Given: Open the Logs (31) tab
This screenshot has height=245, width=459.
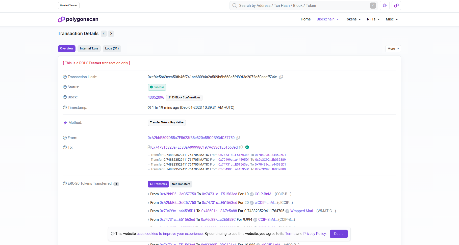Looking at the screenshot, I should 112,48.
